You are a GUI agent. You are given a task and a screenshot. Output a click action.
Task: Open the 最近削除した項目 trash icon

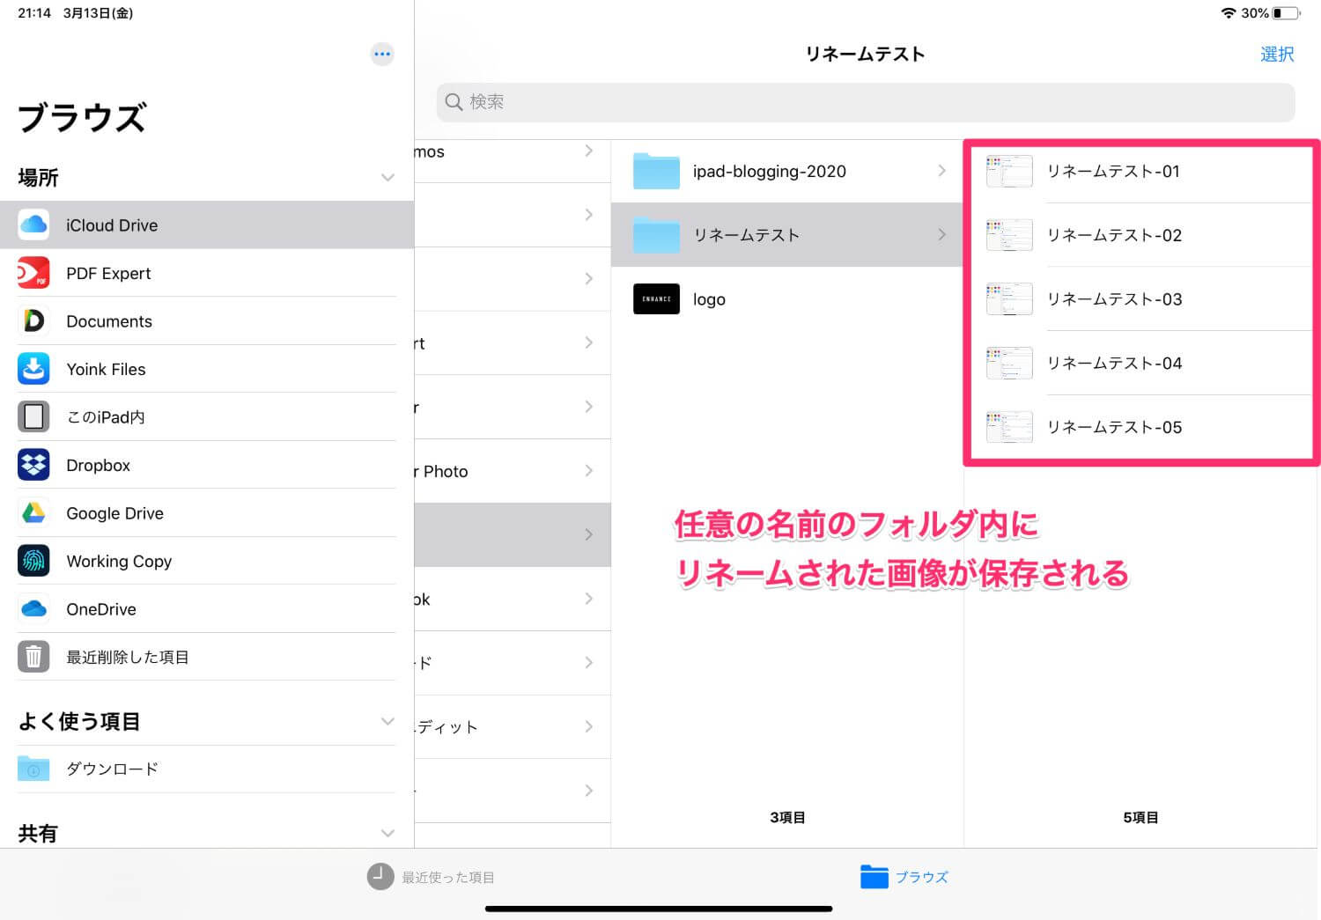point(33,657)
